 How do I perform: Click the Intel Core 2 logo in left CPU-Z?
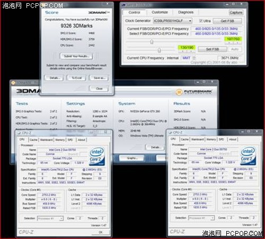[x=97, y=156]
